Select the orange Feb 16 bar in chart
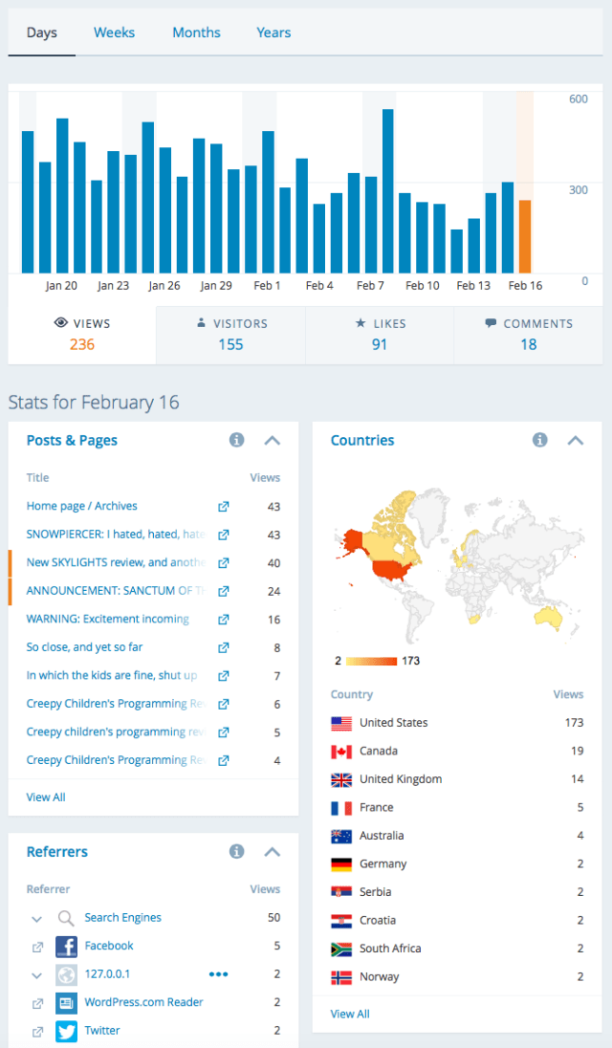Image resolution: width=612 pixels, height=1048 pixels. [x=525, y=236]
